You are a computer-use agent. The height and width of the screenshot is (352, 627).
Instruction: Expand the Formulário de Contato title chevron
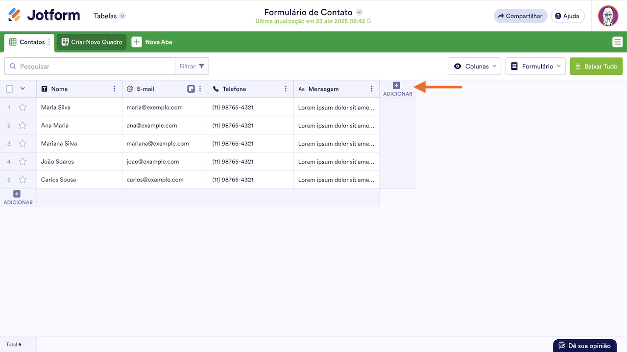click(359, 12)
